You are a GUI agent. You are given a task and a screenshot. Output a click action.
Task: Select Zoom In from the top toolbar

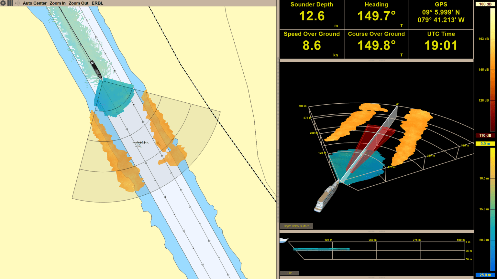(58, 3)
